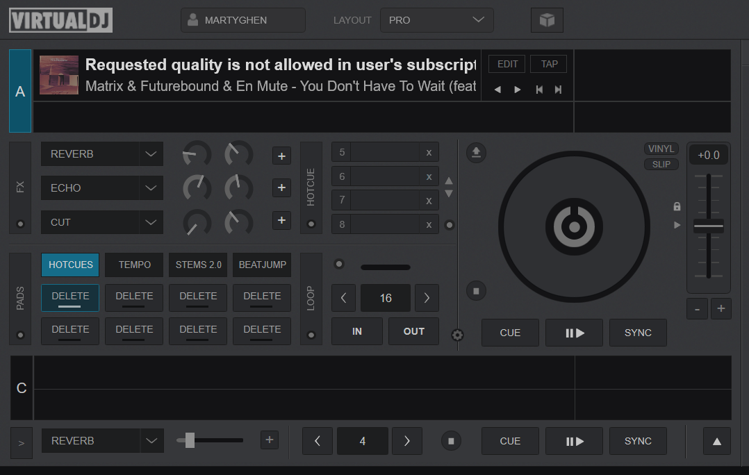Select deck C tab
The height and width of the screenshot is (475, 749).
tap(22, 387)
